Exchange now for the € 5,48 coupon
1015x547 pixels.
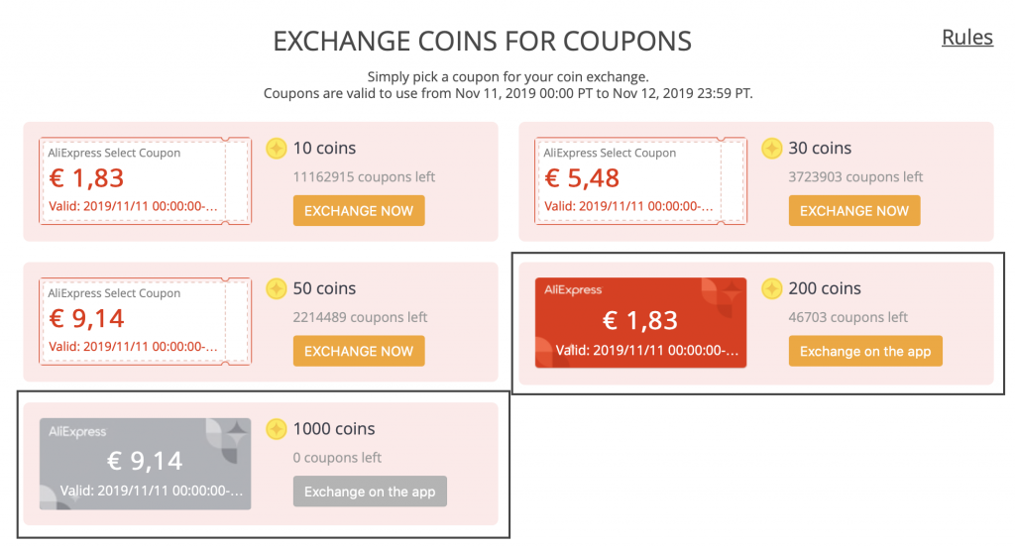(x=853, y=210)
